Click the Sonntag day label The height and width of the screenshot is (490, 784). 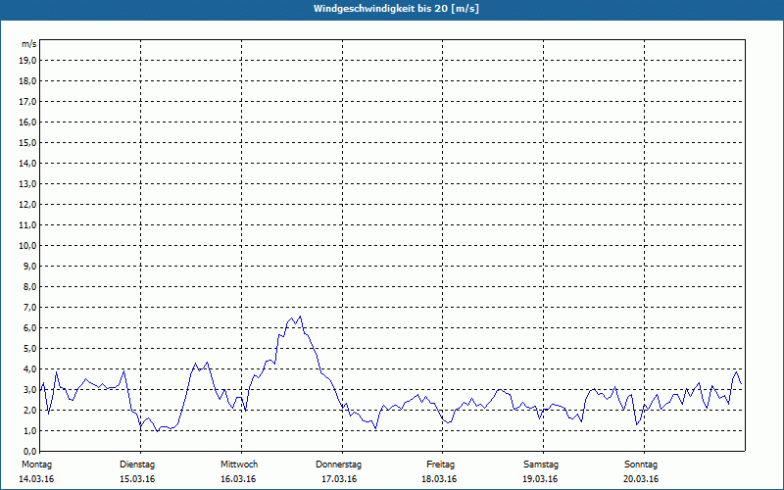point(641,465)
